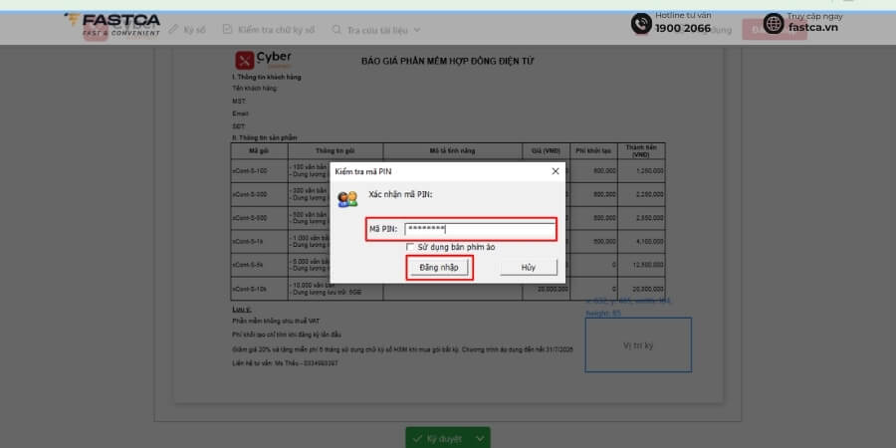Image resolution: width=896 pixels, height=448 pixels.
Task: Click the Xác nhận mã PIN label
Action: click(400, 194)
